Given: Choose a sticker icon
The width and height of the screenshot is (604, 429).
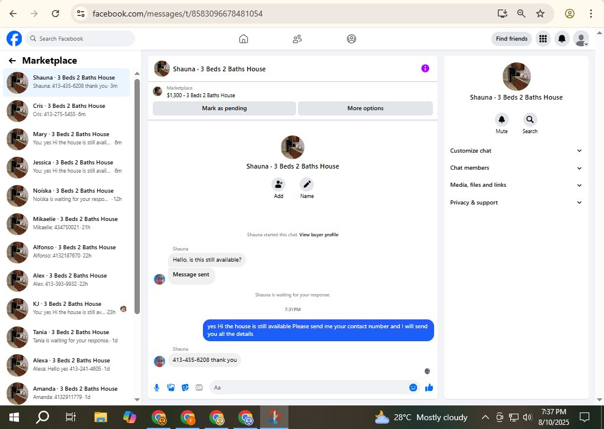Looking at the screenshot, I should coord(185,387).
